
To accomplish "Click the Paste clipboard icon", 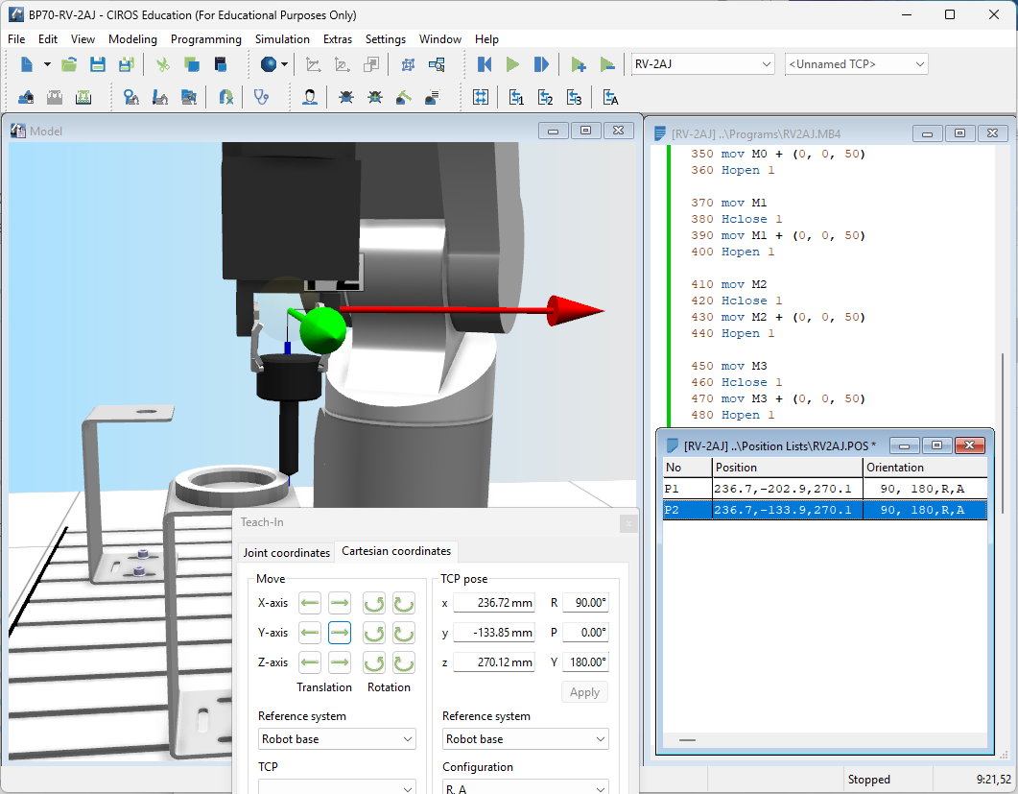I will tap(220, 64).
